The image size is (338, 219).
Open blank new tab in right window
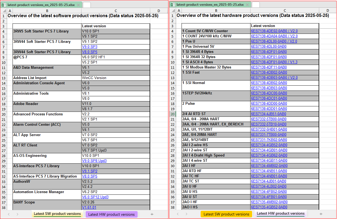click(256, 5)
